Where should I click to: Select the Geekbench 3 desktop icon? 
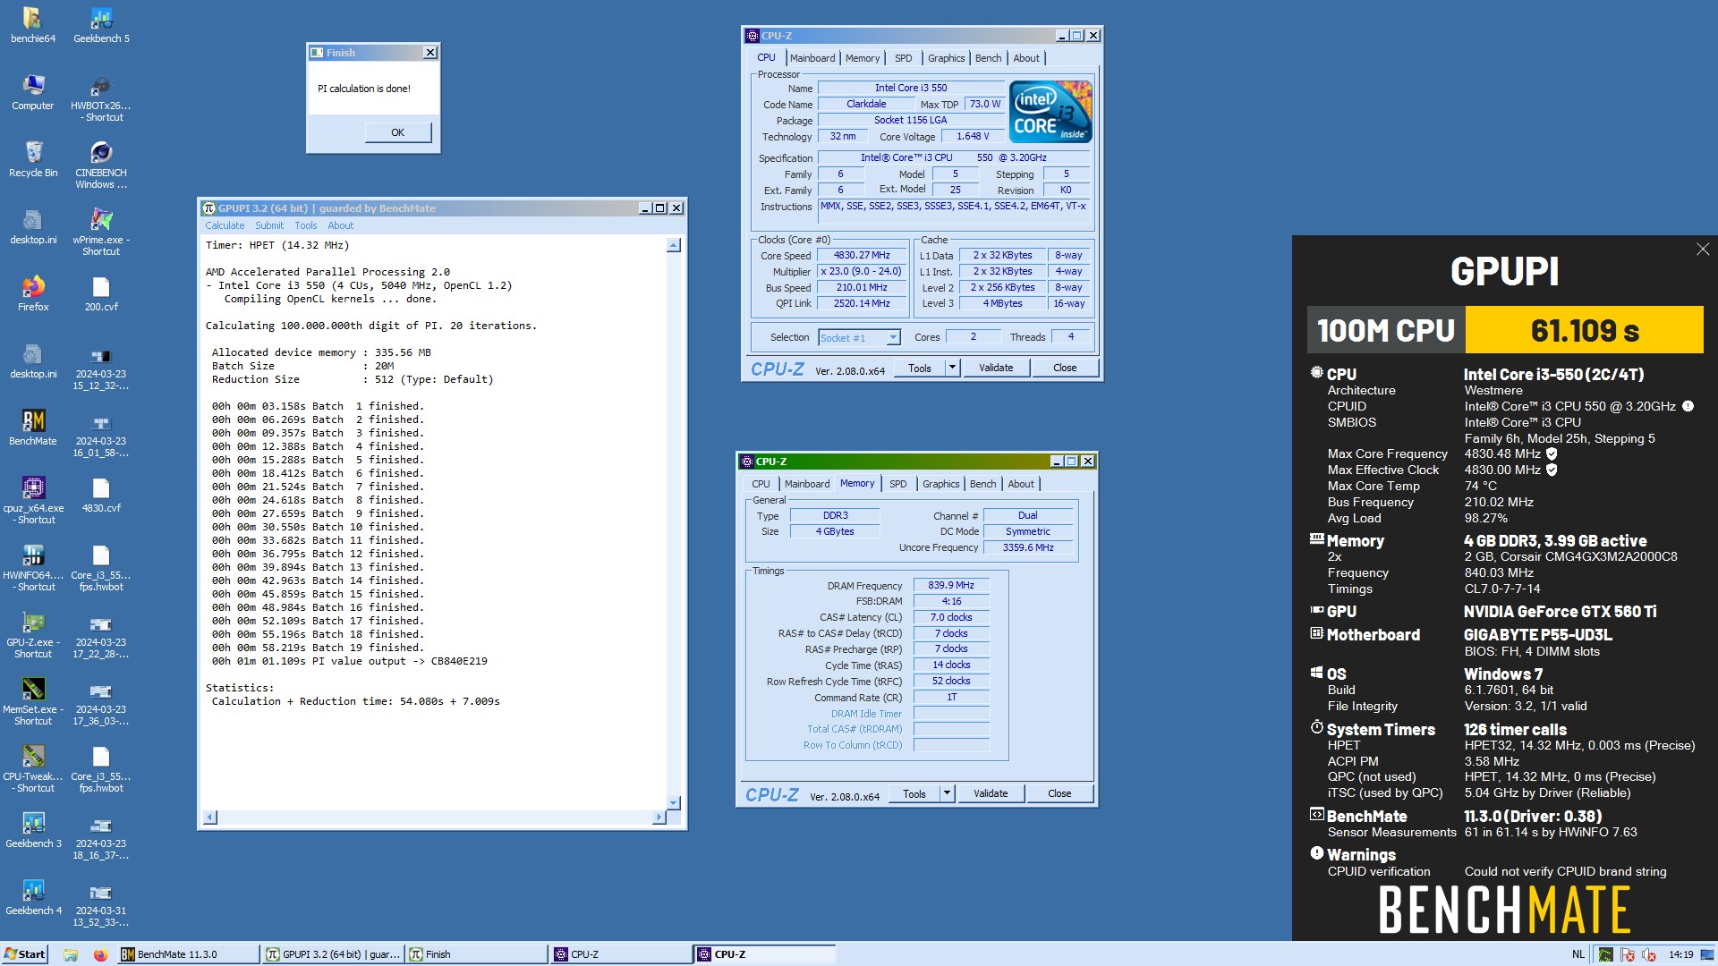[x=33, y=831]
